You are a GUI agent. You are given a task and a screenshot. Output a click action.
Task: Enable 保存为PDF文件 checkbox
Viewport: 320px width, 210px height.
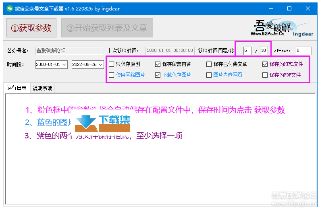(265, 75)
